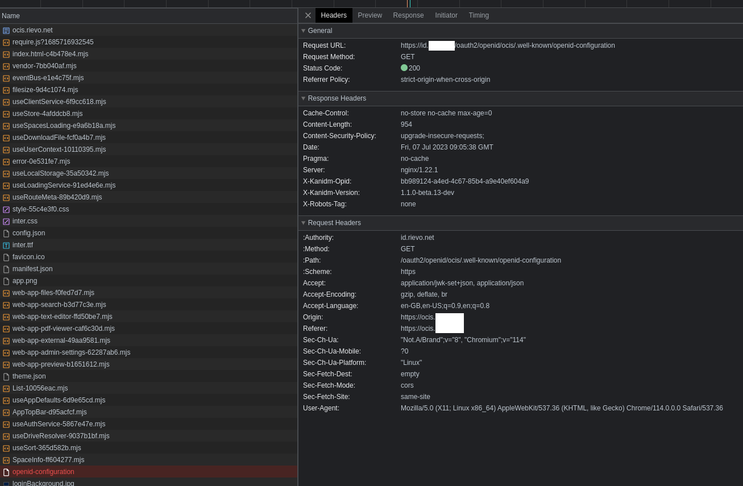Click the stylesheet icon next to inter.css
The image size is (743, 486).
point(6,222)
